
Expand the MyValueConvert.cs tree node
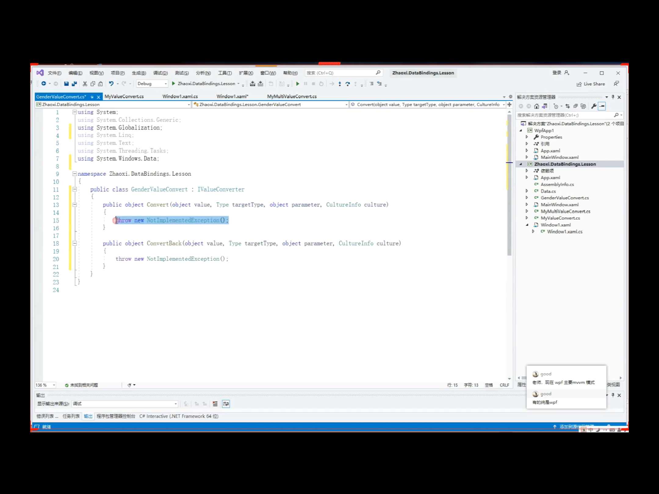527,218
